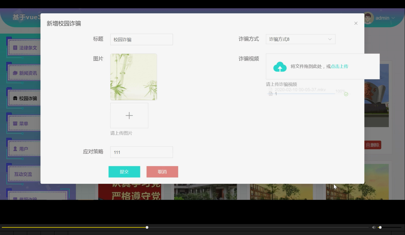Select the 菜单 icon in the sidebar
The image size is (405, 235).
[15, 123]
